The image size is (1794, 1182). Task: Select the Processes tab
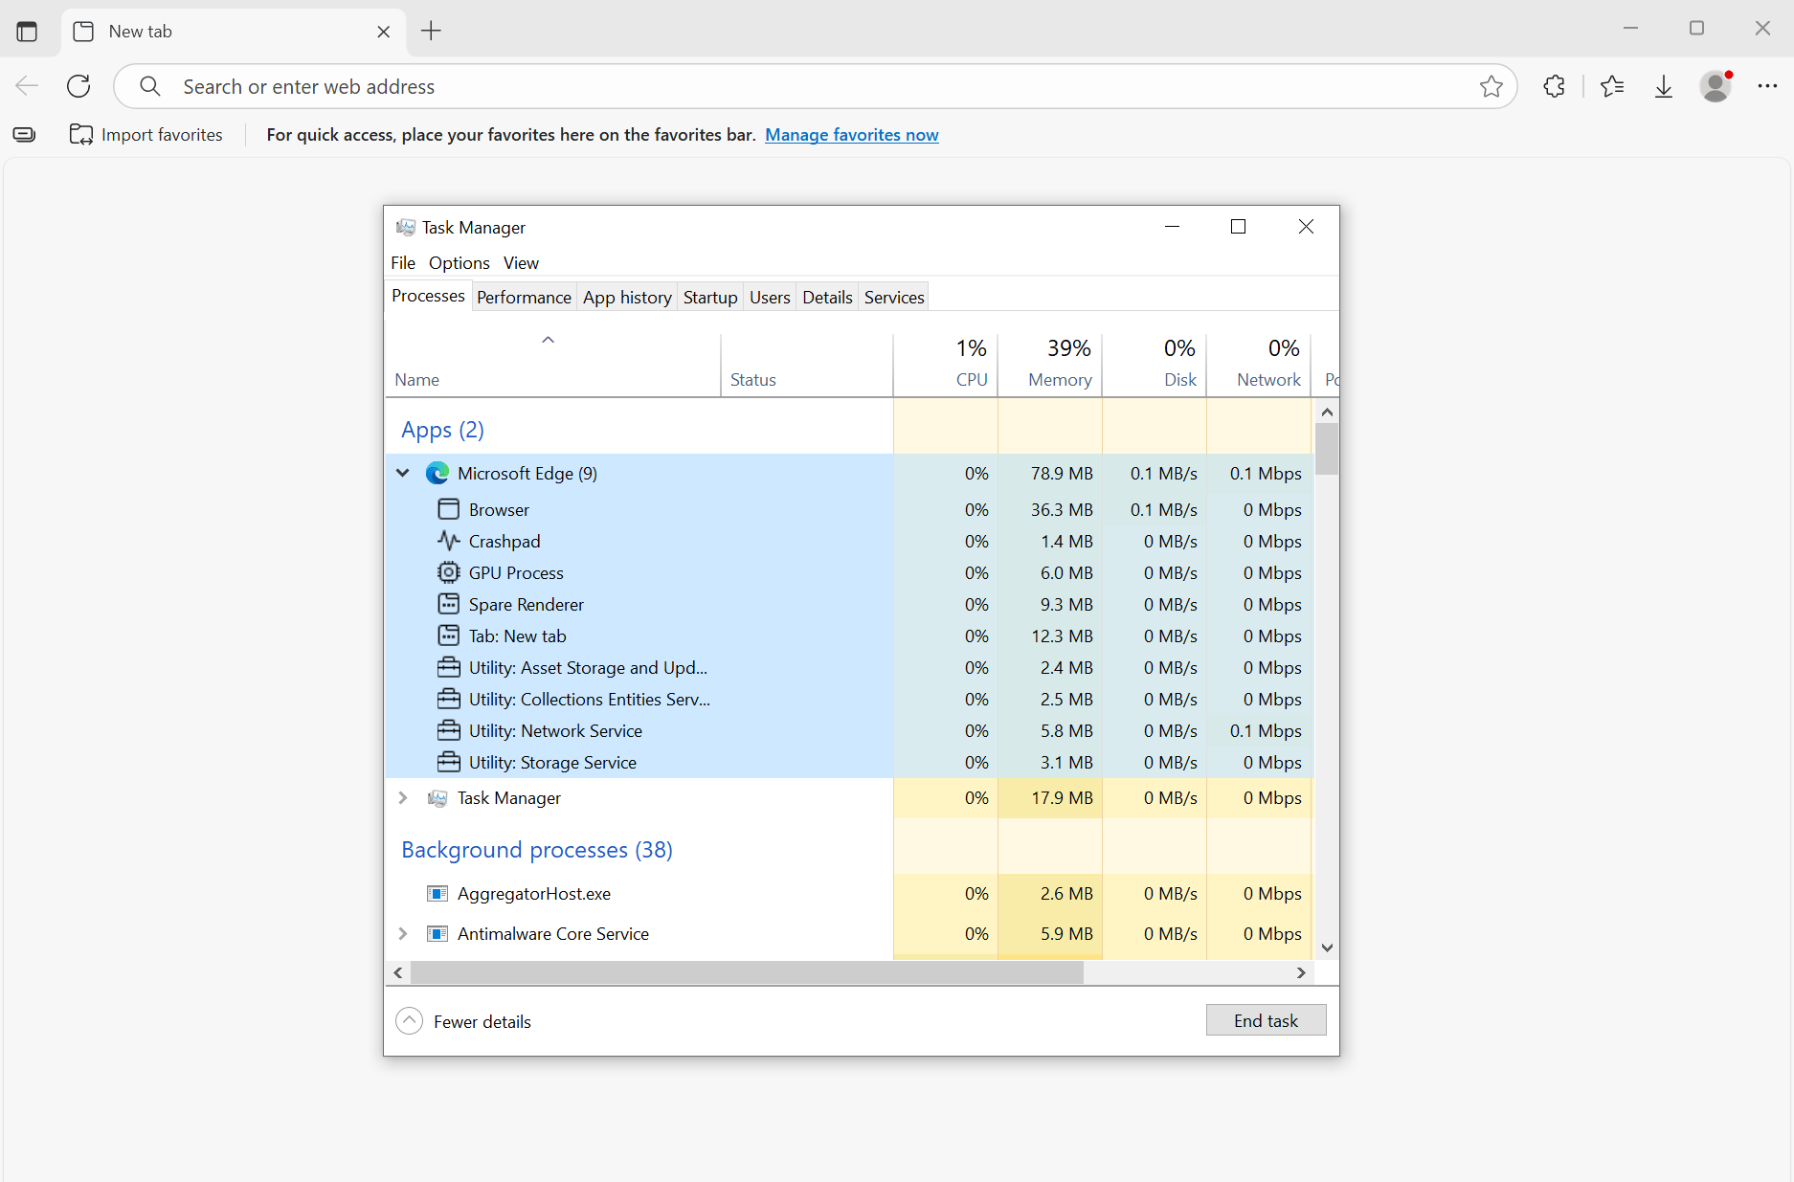[x=428, y=297]
